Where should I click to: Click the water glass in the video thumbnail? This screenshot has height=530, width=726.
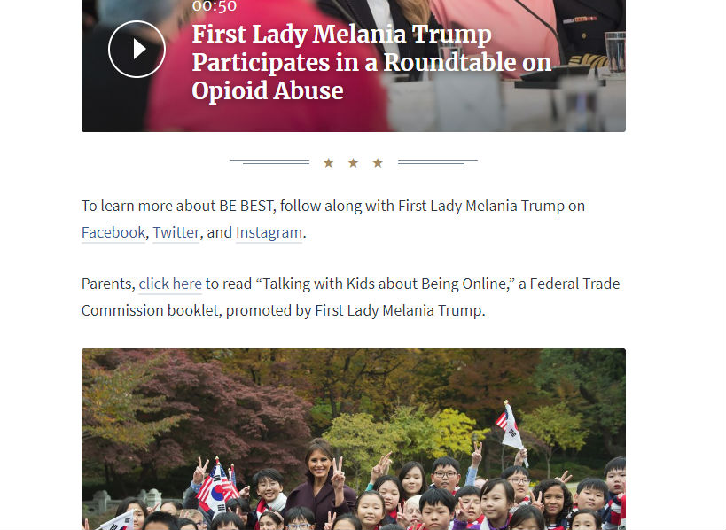point(615,51)
